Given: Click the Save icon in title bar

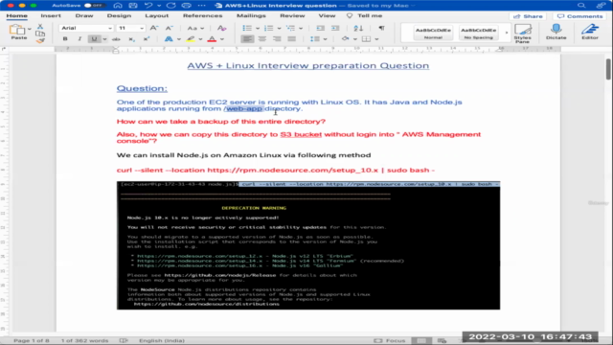Looking at the screenshot, I should (133, 6).
